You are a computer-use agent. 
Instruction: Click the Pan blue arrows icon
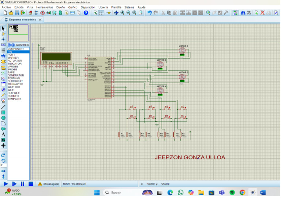pos(116,13)
